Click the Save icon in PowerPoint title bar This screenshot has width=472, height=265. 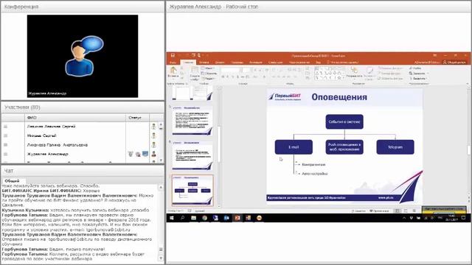click(173, 56)
